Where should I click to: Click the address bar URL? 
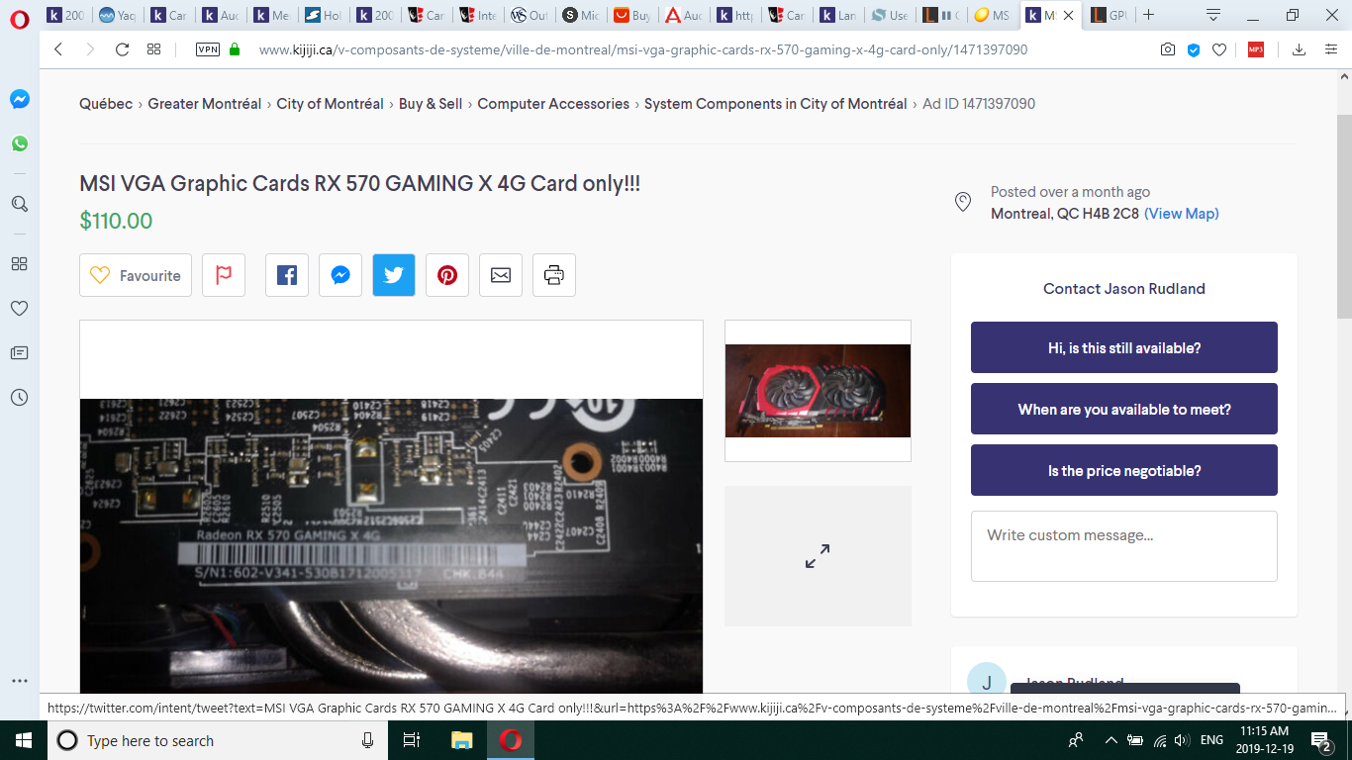point(643,49)
